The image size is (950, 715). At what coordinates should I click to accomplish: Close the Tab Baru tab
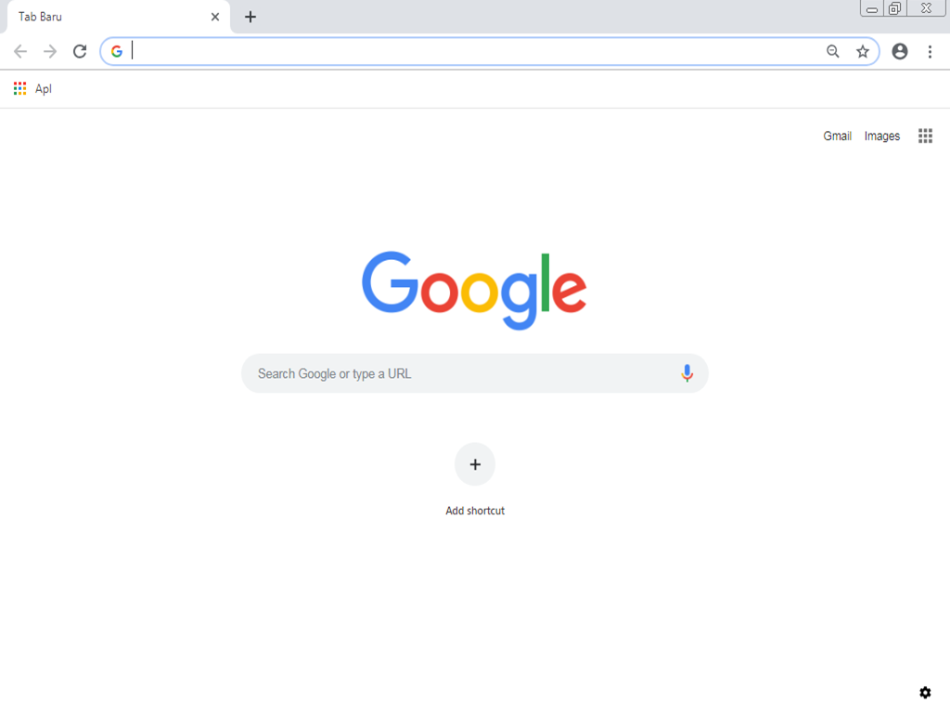[x=215, y=17]
